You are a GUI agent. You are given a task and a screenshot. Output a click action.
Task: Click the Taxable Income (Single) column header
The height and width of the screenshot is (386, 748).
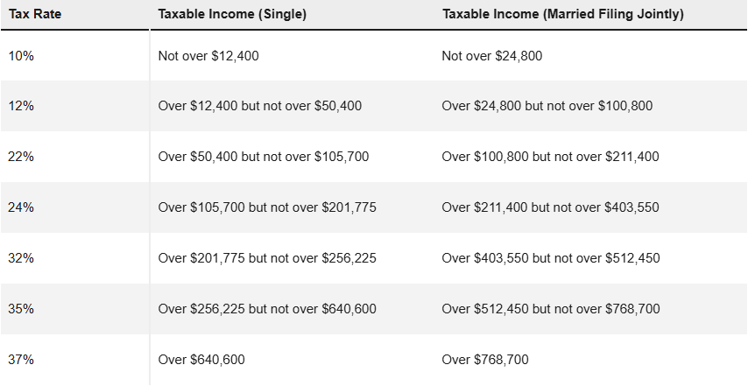(x=233, y=15)
